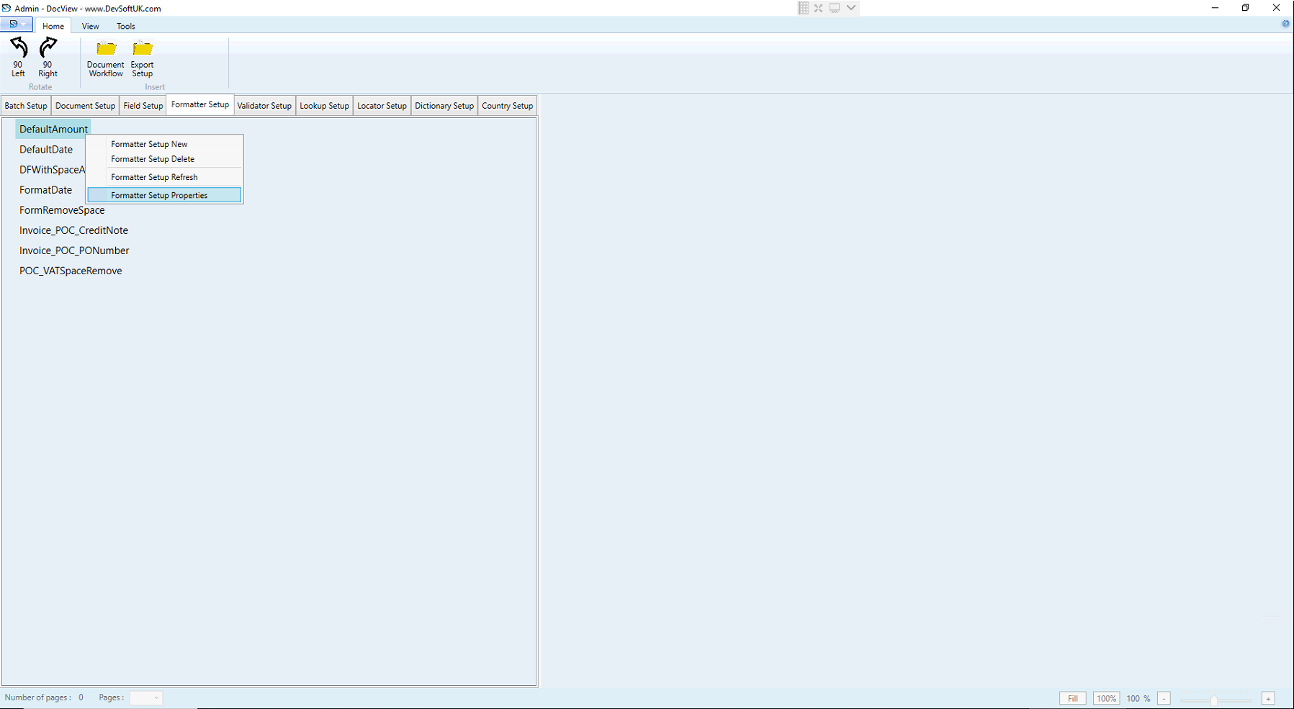Open the Tools ribbon tab
Viewport: 1294px width, 709px height.
125,26
